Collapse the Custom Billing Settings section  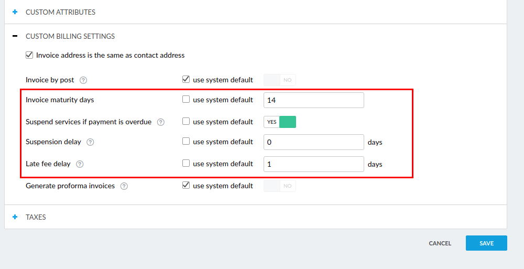pyautogui.click(x=15, y=36)
